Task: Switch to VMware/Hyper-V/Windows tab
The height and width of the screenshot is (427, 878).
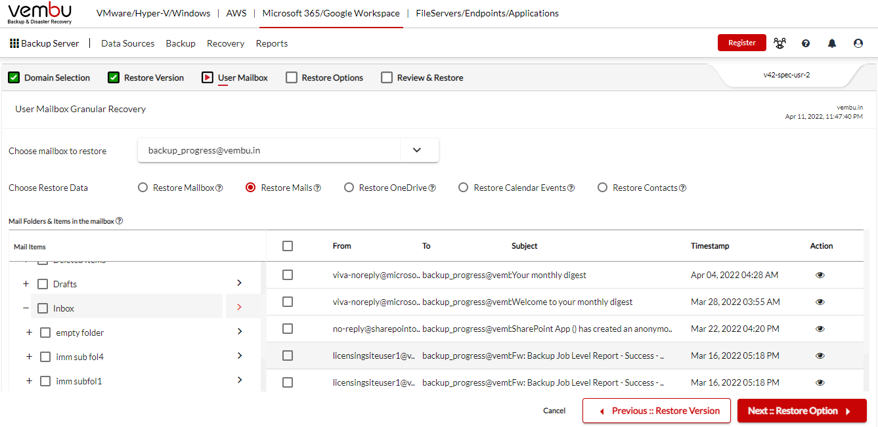Action: point(153,13)
